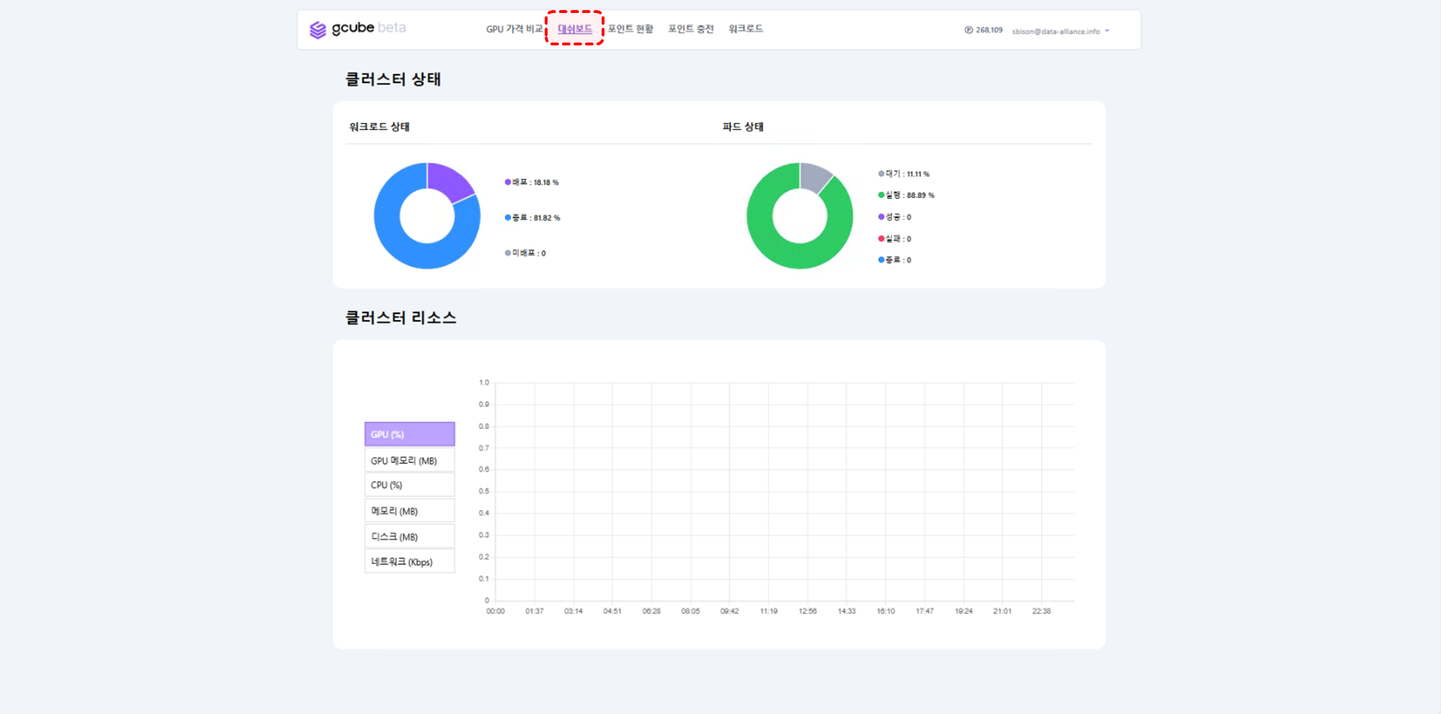Click the 성공 : 0 legend entry
1441x714 pixels.
click(x=895, y=217)
